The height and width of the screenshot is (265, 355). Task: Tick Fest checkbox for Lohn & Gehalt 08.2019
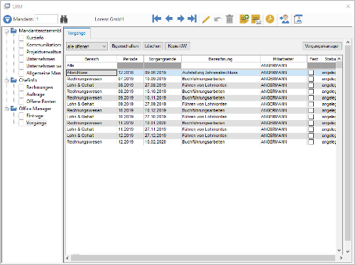(311, 85)
